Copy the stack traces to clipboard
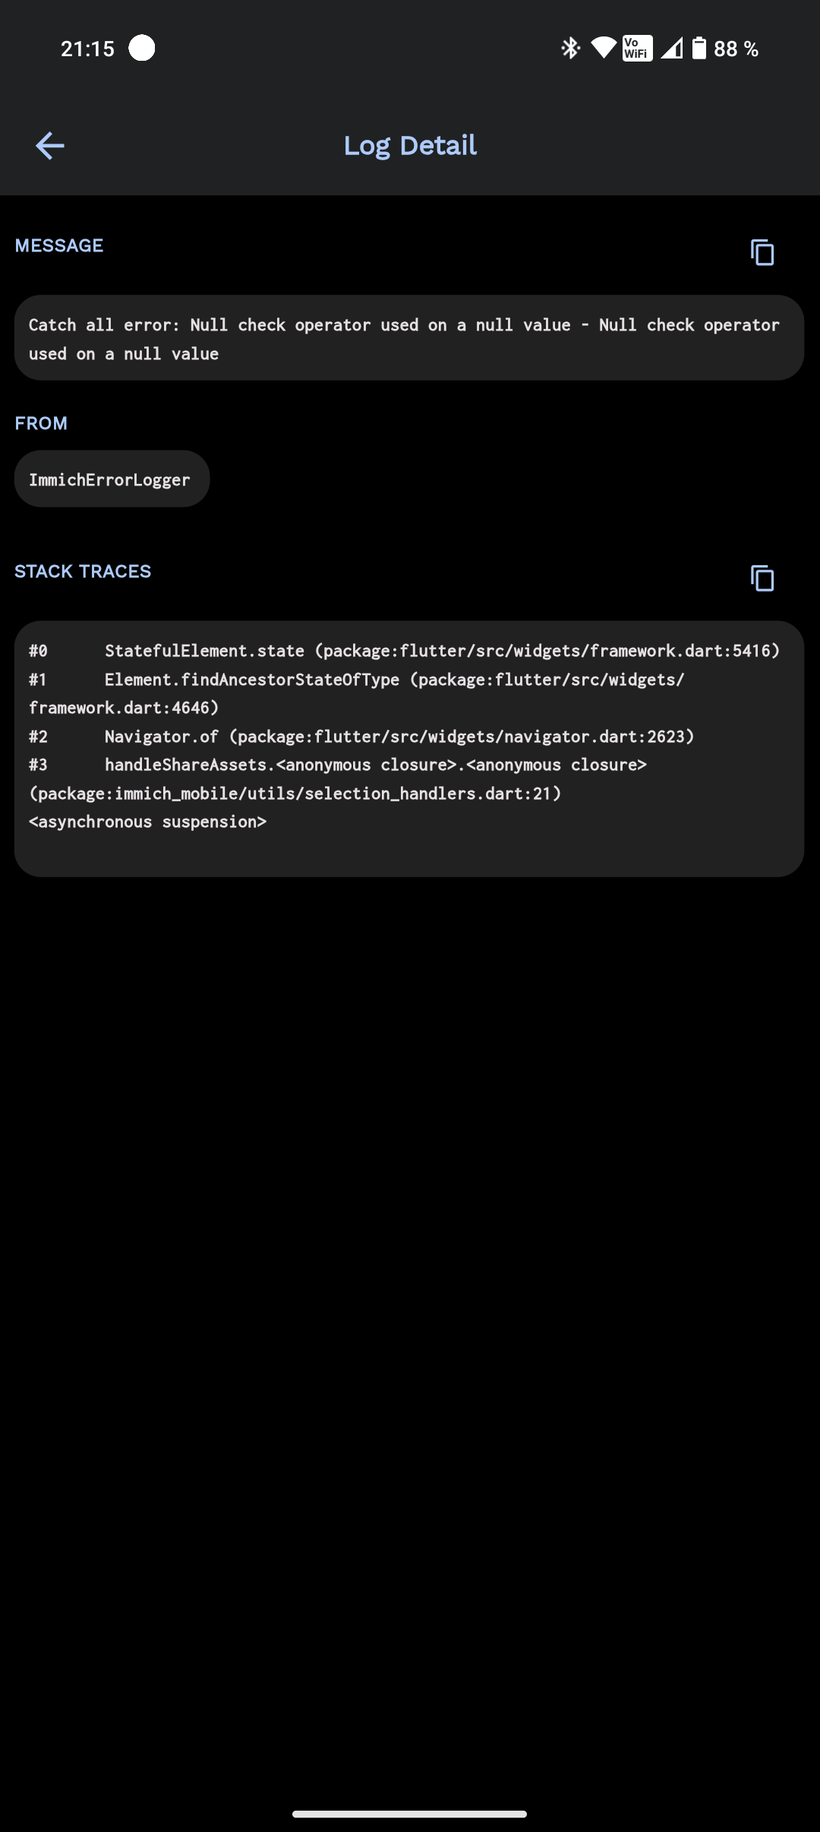This screenshot has height=1832, width=820. coord(762,578)
